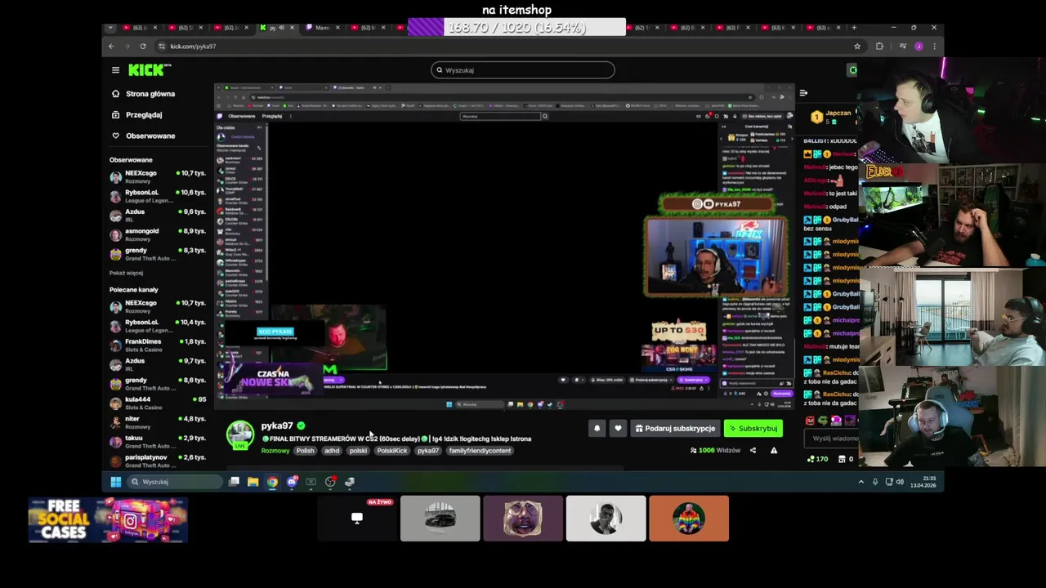Toggle follow with the heart button
This screenshot has height=588, width=1046.
tap(618, 428)
